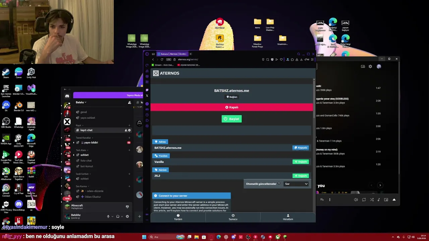429x241 pixels.
Task: Collapse the Ses Kurma category
Action: point(82,186)
